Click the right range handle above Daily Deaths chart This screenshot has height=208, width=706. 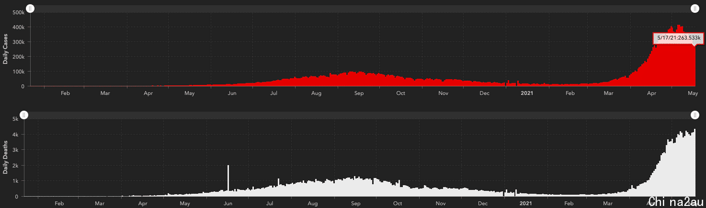coord(695,114)
